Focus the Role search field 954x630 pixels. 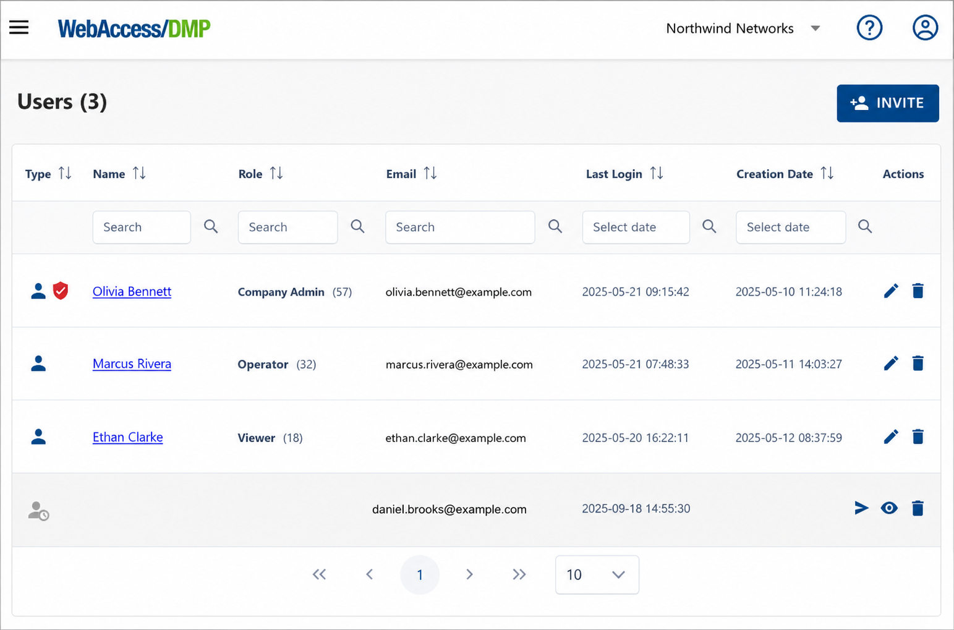coord(287,227)
